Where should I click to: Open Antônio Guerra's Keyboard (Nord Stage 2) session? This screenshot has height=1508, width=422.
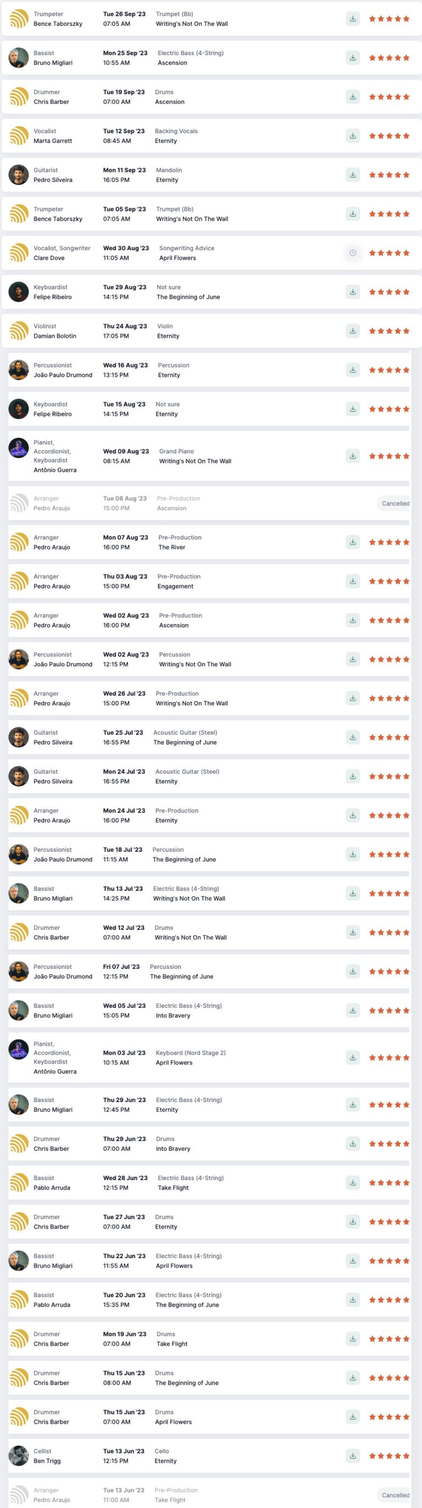coord(209,1057)
